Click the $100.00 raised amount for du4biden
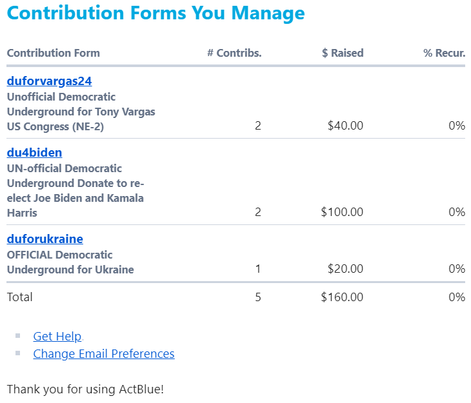The width and height of the screenshot is (471, 403). click(x=342, y=212)
